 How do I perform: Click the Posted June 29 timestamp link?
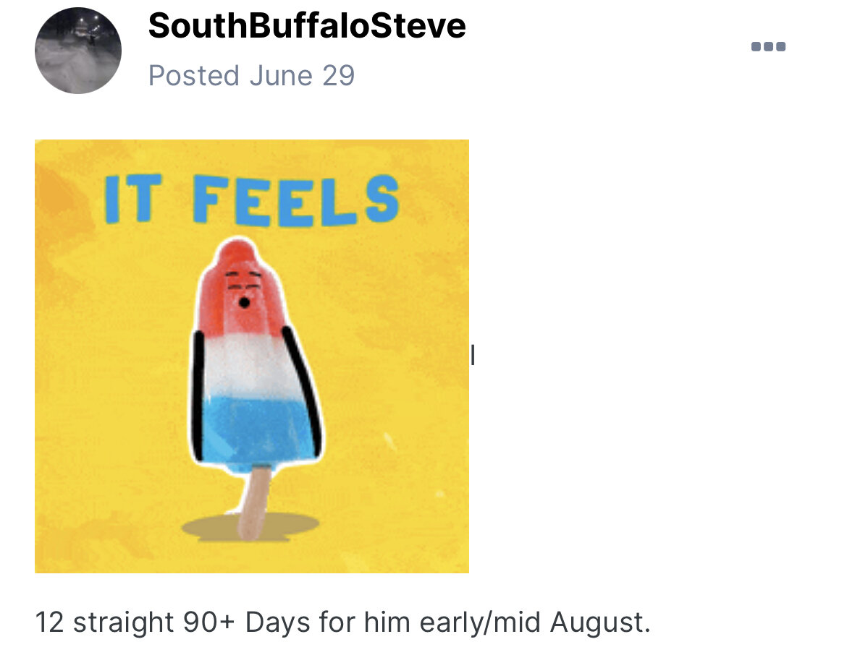tap(251, 75)
